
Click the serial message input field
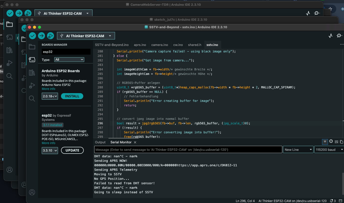click(x=188, y=150)
